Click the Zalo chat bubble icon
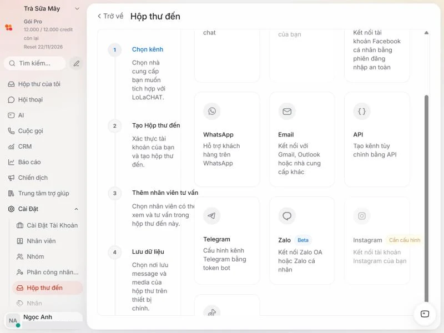The width and height of the screenshot is (444, 333). pyautogui.click(x=287, y=216)
